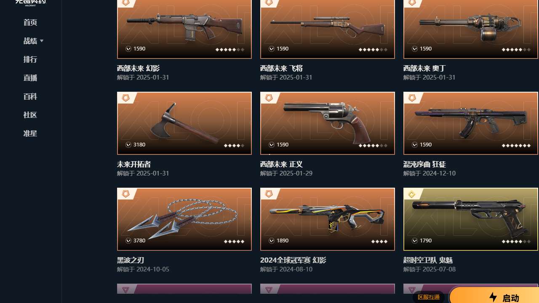
Task: Open the 直播 section
Action: pos(30,78)
